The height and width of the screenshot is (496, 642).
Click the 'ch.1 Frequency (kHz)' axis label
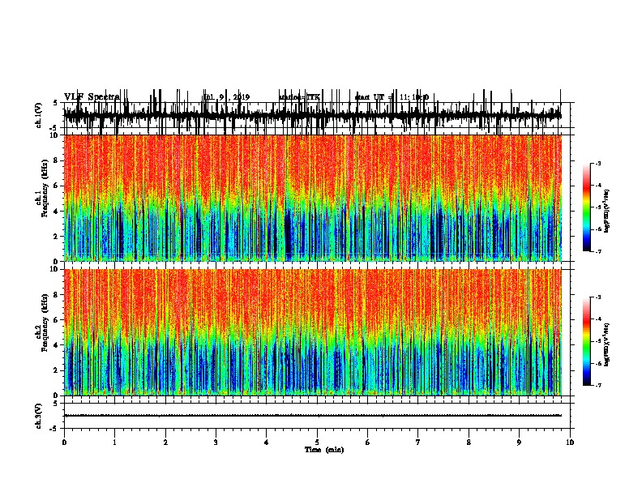coord(42,189)
